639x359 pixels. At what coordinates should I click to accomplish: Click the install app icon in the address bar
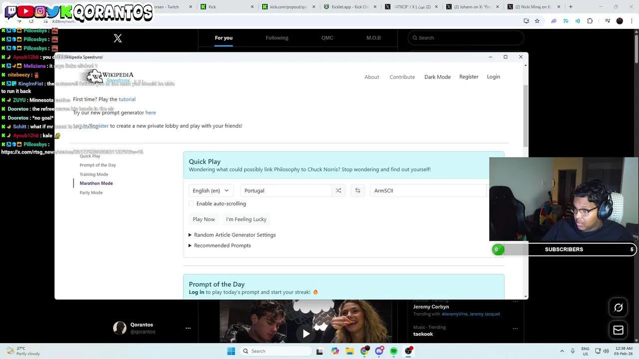[x=526, y=21]
